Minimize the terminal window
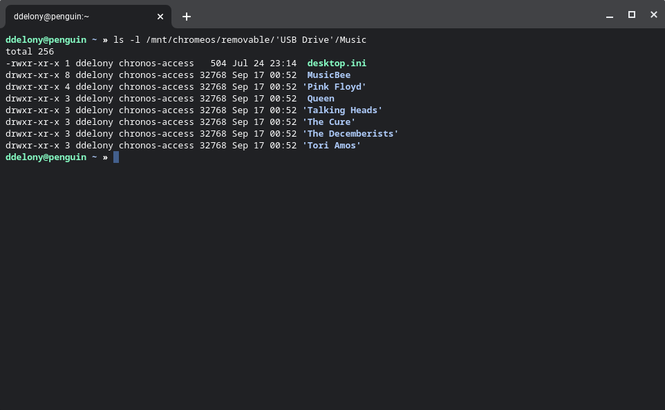Image resolution: width=665 pixels, height=410 pixels. coord(609,14)
